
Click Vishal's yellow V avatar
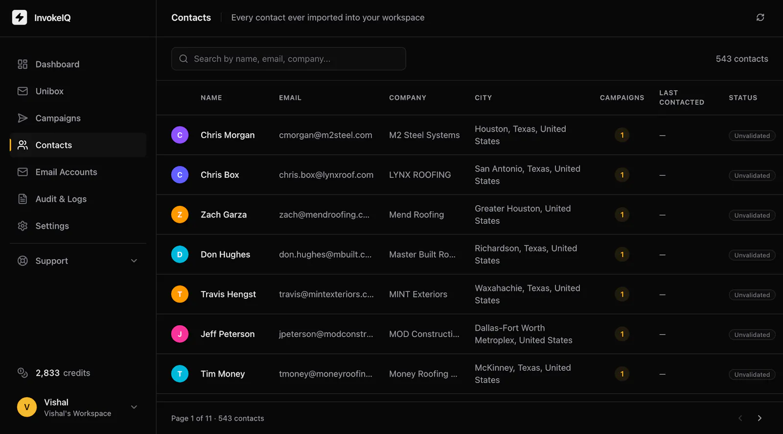(27, 407)
